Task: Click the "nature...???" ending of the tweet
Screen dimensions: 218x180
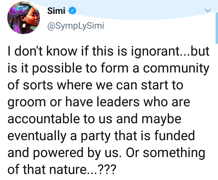Action: point(83,169)
